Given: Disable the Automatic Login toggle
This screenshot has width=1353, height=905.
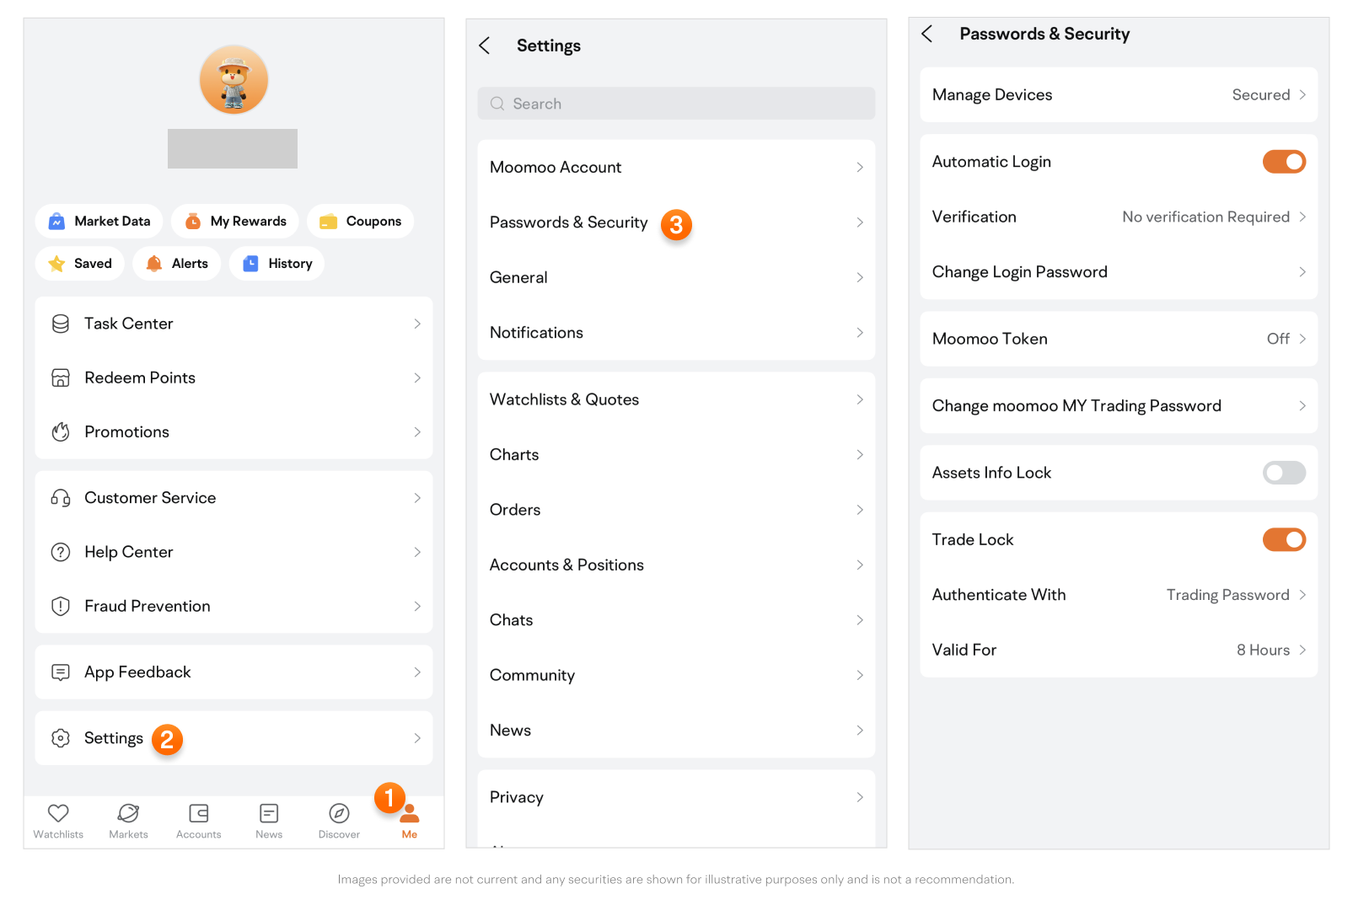Looking at the screenshot, I should (x=1283, y=162).
